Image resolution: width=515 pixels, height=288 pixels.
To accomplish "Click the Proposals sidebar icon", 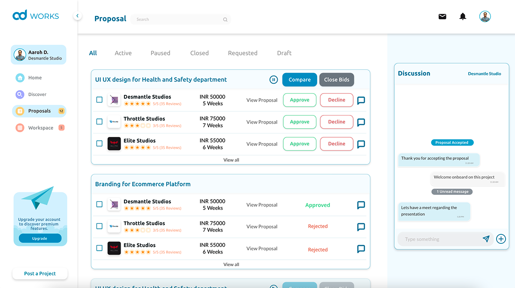I will tap(20, 111).
